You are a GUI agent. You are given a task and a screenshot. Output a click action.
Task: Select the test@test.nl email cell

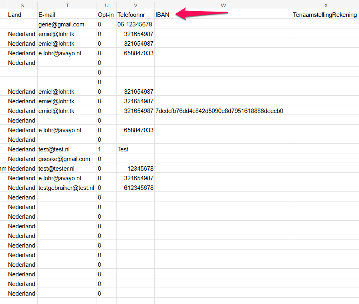point(67,149)
